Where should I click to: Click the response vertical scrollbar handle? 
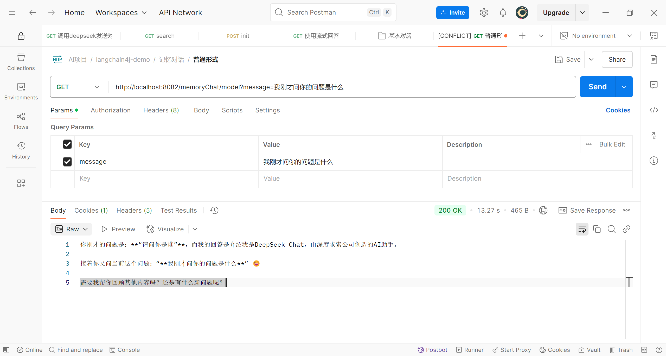coord(629,282)
